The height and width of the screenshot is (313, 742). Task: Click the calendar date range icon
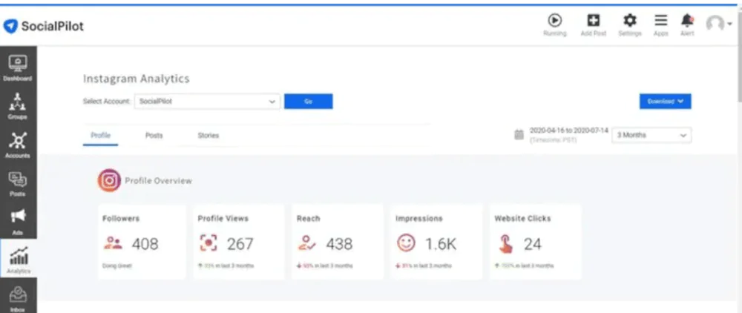pyautogui.click(x=519, y=135)
